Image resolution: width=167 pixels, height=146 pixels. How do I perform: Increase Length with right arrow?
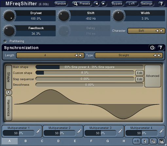pos(81,55)
